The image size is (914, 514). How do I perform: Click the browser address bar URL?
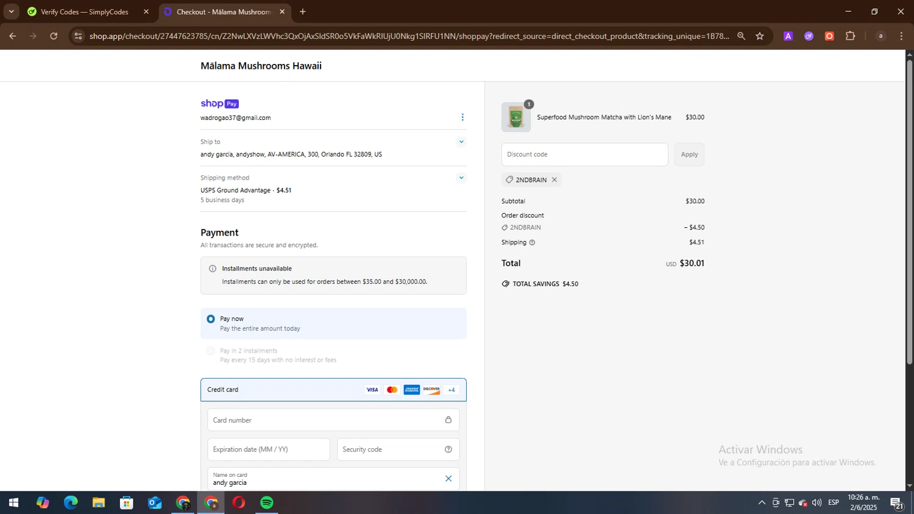pyautogui.click(x=409, y=36)
